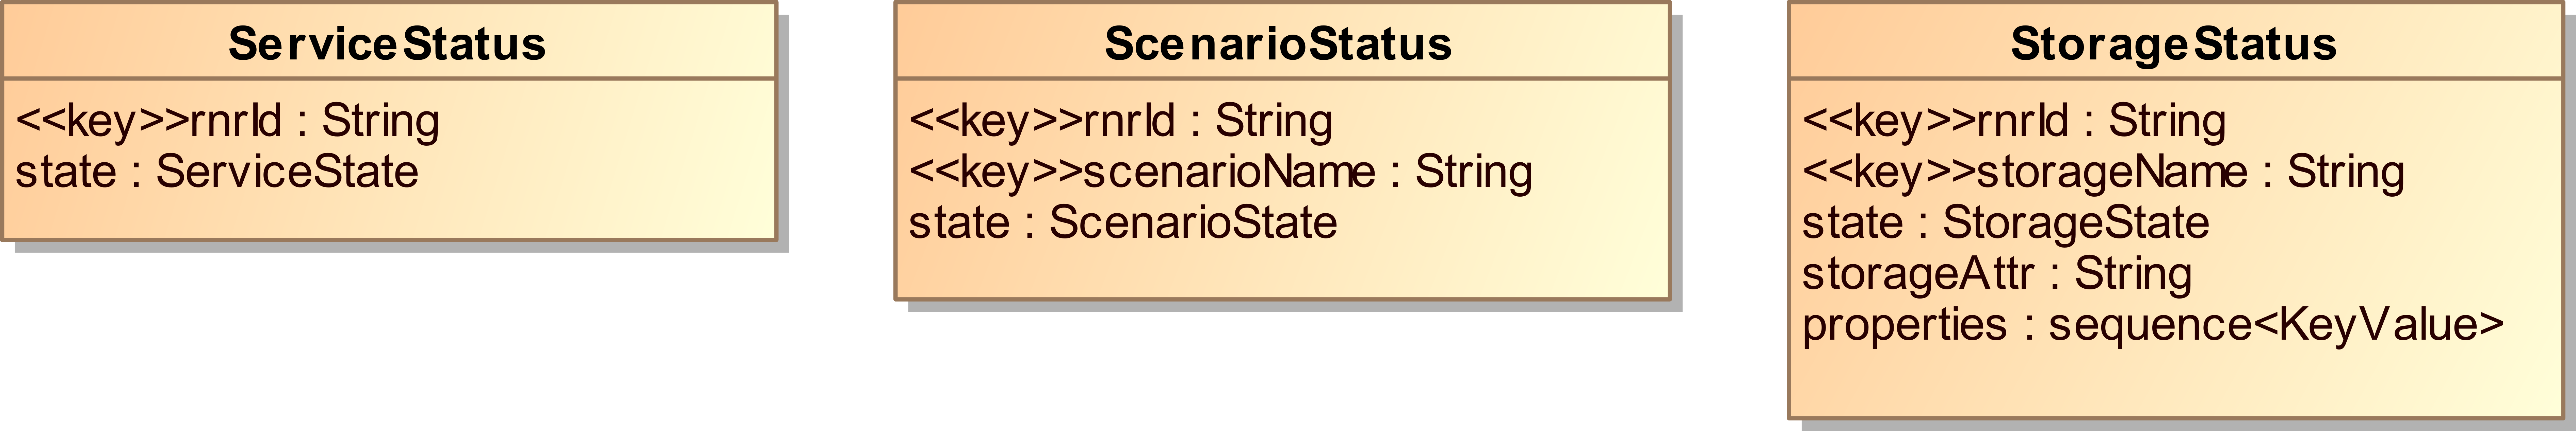Viewport: 2576px width, 431px height.
Task: Click the rnrId key attribute in ScenarioStatus
Action: click(1120, 121)
